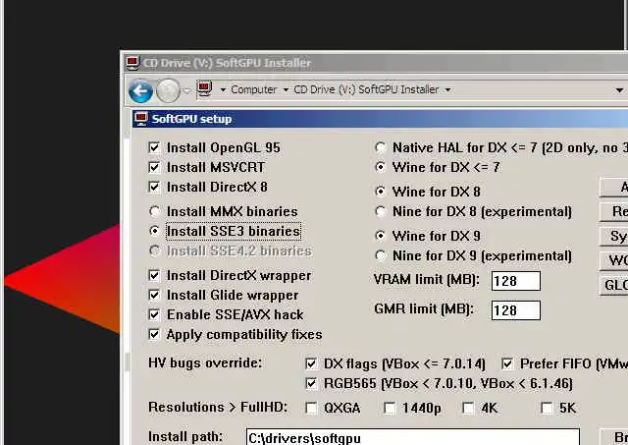Click the VRAM limit (MB) input field

(x=516, y=281)
